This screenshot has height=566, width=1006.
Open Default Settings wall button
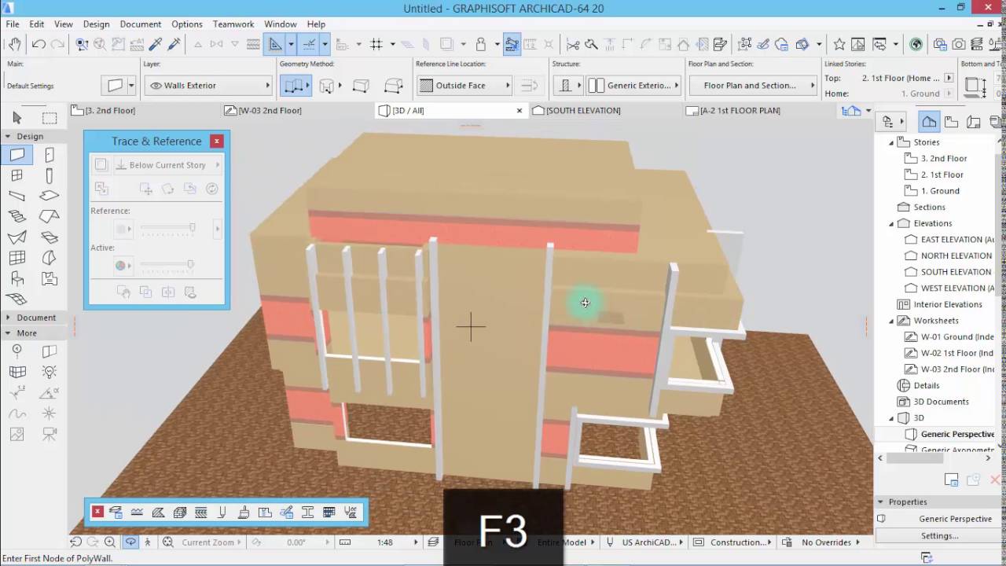[x=119, y=85]
